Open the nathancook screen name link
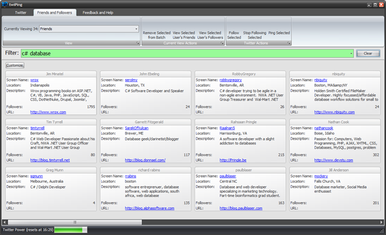 click(x=323, y=128)
